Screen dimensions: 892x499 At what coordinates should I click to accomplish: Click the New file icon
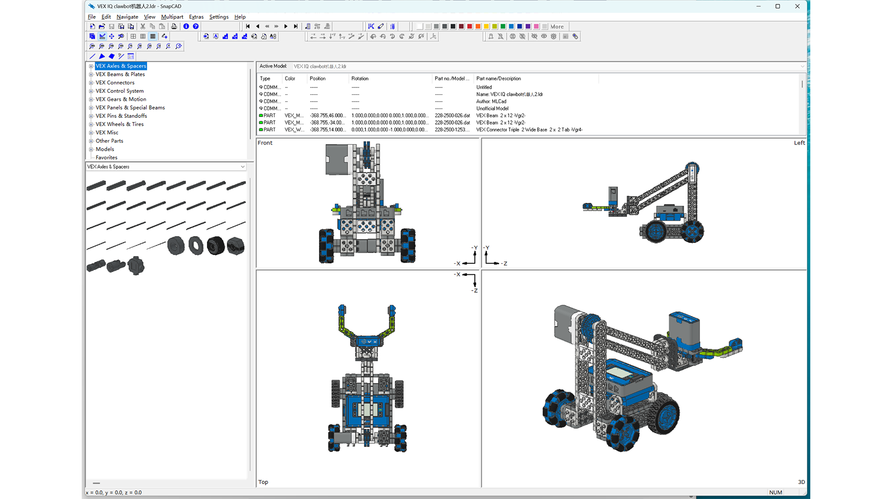click(92, 27)
